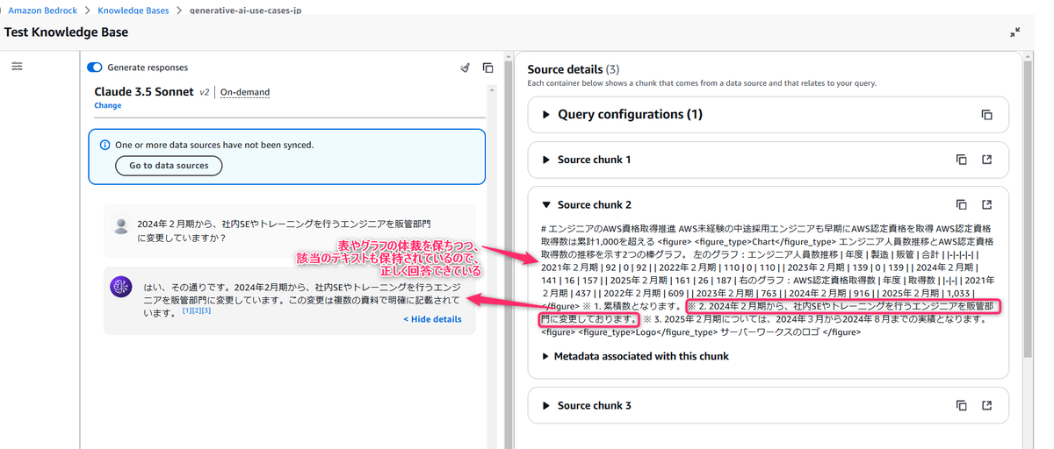Open Source chunk 3 external link icon
The width and height of the screenshot is (1054, 449).
(x=986, y=406)
